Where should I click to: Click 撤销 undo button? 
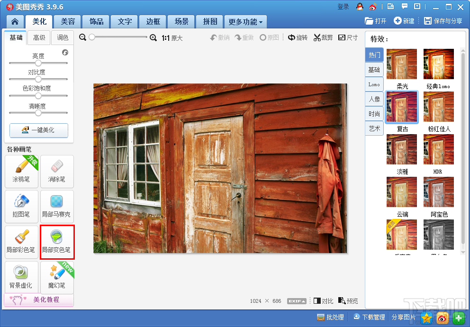click(220, 37)
